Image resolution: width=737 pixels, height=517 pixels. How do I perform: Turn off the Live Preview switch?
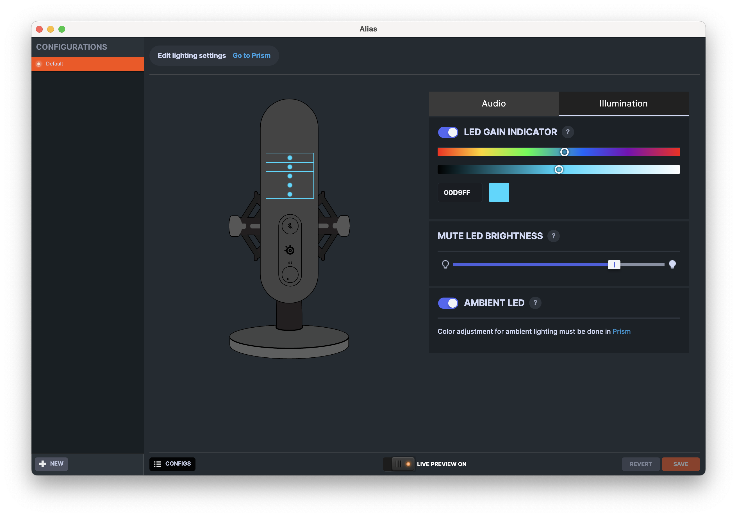(399, 464)
